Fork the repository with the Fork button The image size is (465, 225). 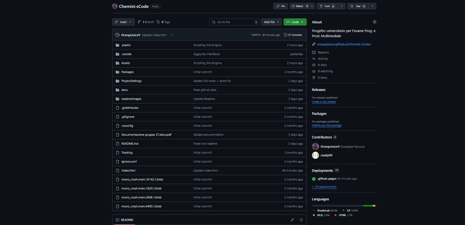(327, 6)
